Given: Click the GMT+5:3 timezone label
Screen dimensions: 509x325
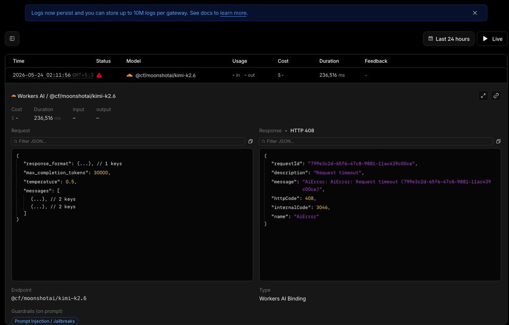Looking at the screenshot, I should tap(83, 75).
